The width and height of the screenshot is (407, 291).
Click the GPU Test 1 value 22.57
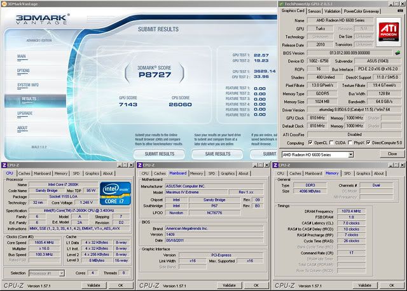(261, 55)
